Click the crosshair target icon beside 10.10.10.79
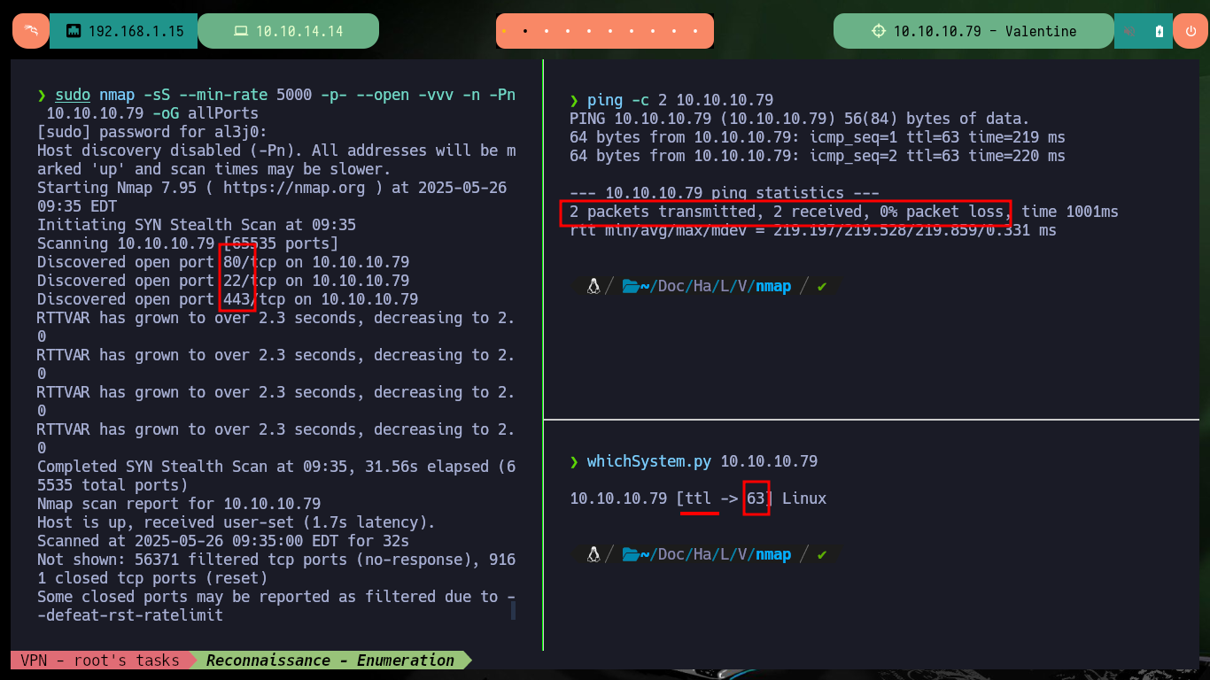The width and height of the screenshot is (1210, 680). tap(878, 31)
